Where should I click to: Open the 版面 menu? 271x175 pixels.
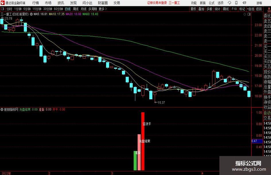pyautogui.click(x=202, y=3)
